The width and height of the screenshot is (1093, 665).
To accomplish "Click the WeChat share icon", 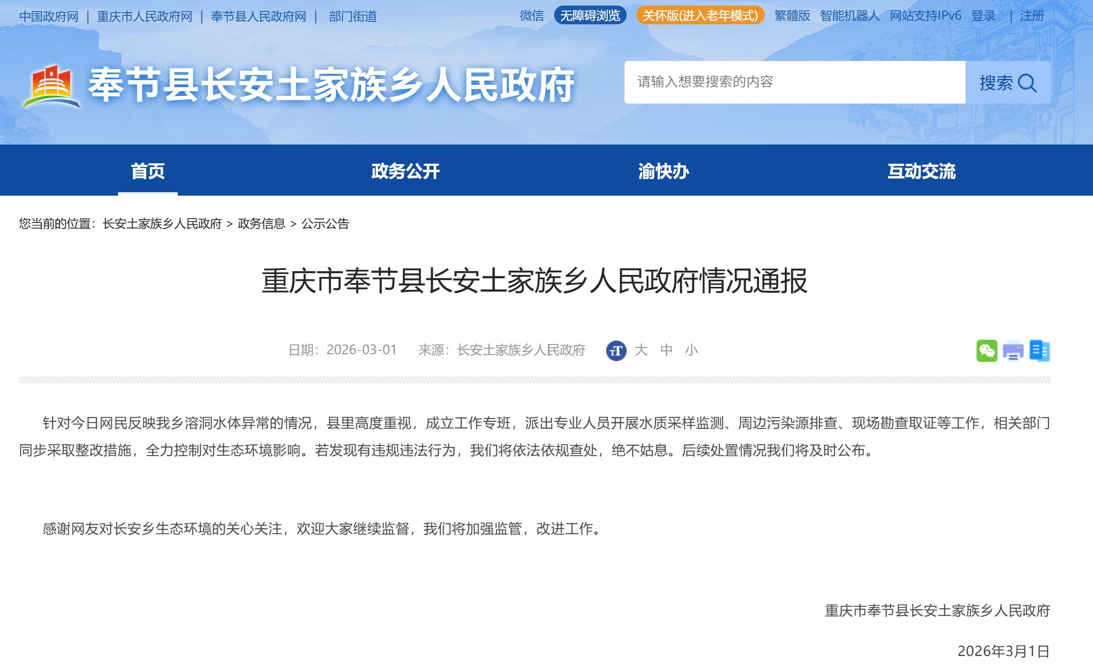I will tap(986, 350).
